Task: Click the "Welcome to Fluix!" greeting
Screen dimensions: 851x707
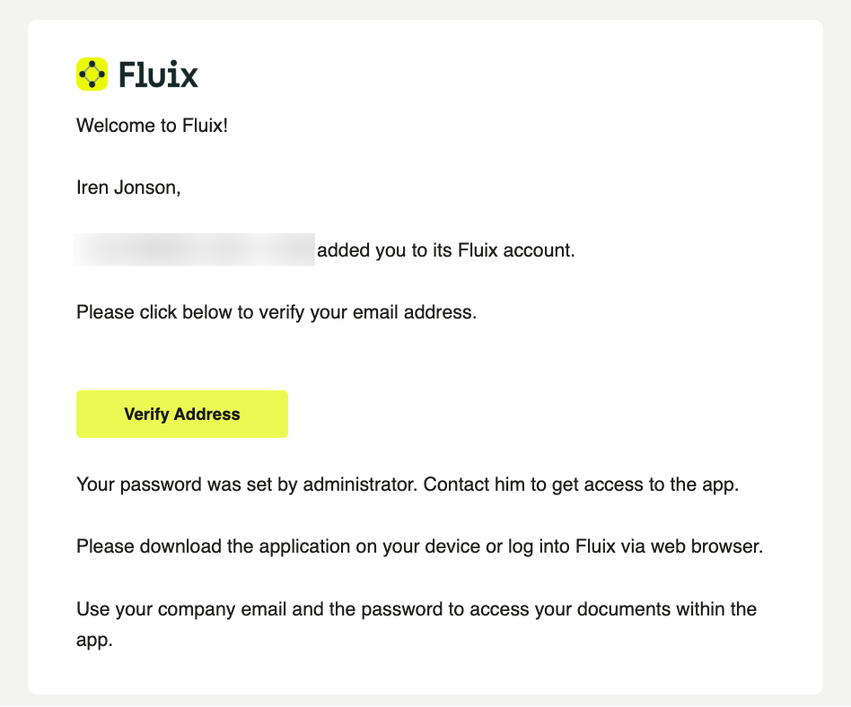Action: pos(153,126)
